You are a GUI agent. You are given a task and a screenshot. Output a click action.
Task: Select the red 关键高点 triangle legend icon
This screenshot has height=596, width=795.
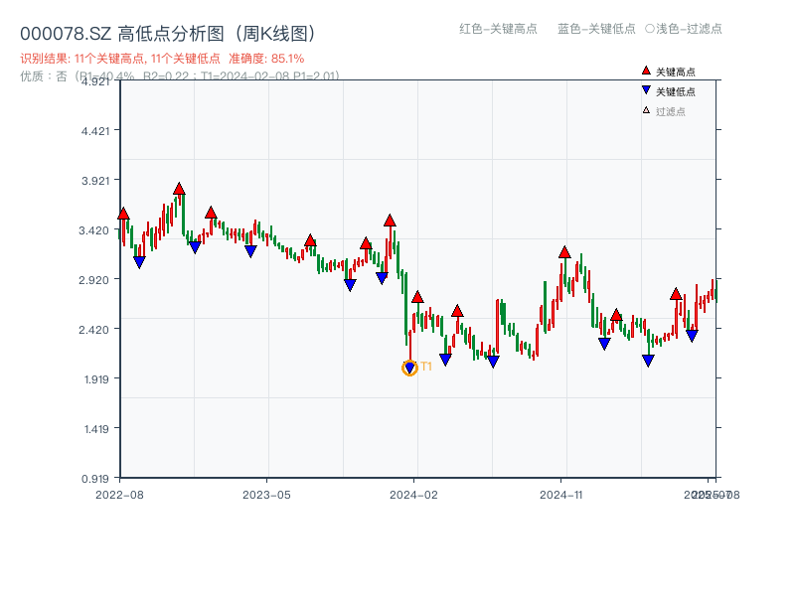[x=645, y=71]
